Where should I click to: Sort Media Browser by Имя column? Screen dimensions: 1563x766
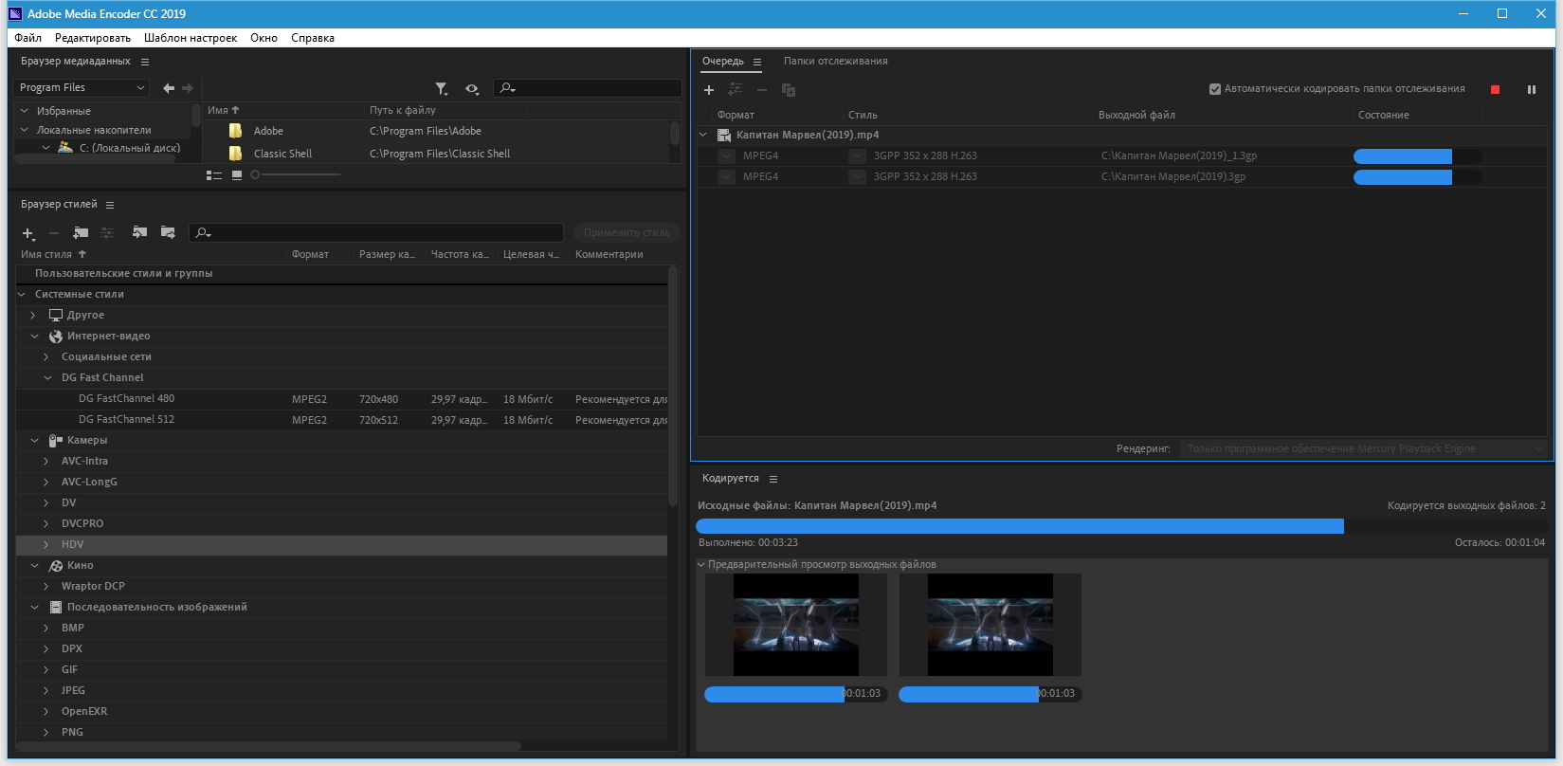223,111
